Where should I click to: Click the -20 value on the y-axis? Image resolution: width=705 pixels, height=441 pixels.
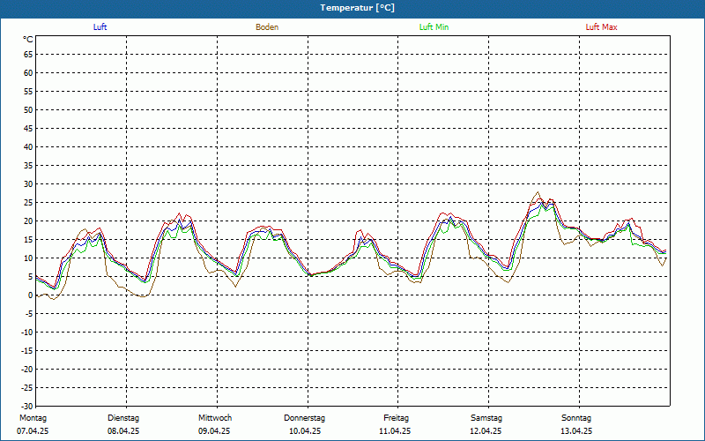coord(27,369)
